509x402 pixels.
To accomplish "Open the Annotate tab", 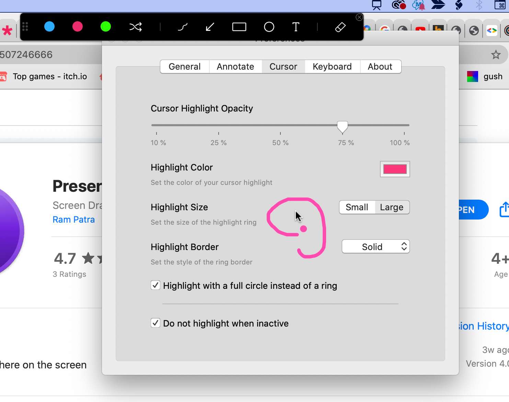I will 235,67.
